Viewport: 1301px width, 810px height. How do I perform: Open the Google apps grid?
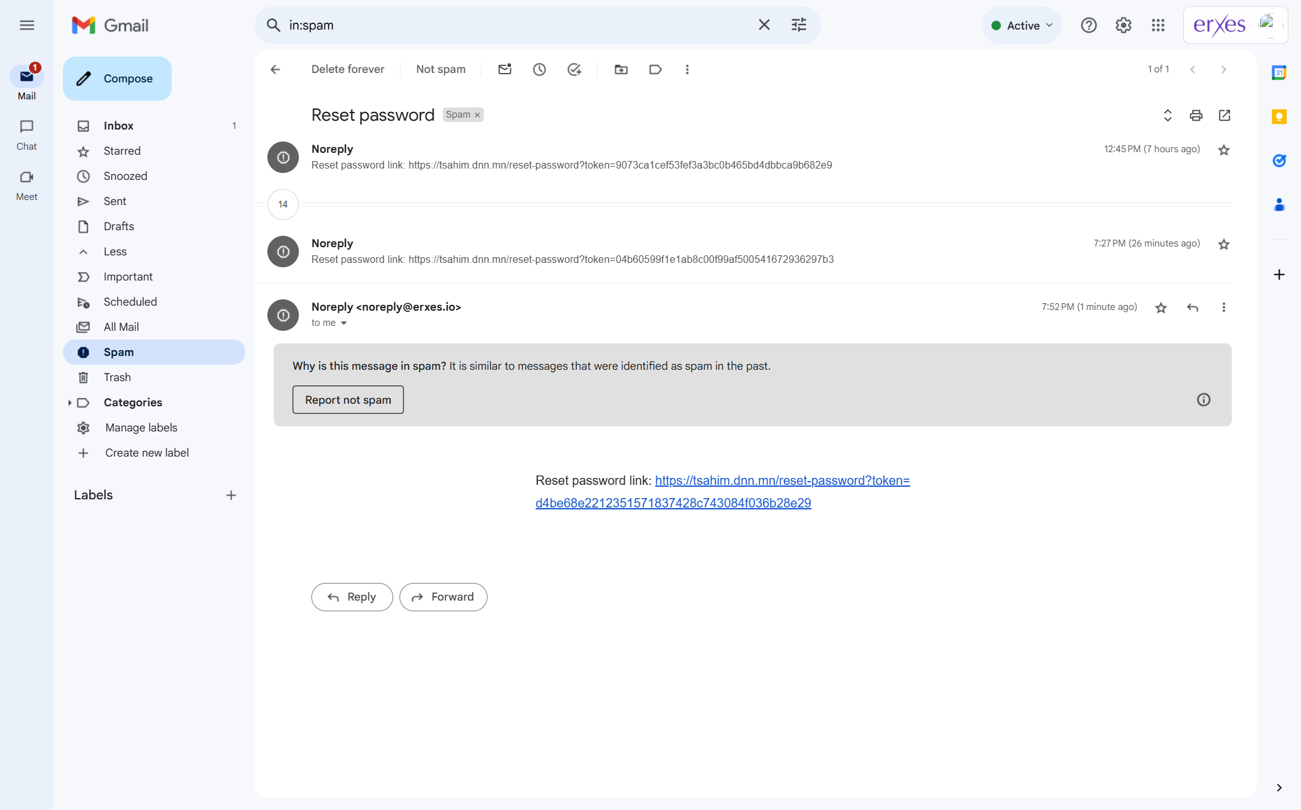click(x=1158, y=25)
